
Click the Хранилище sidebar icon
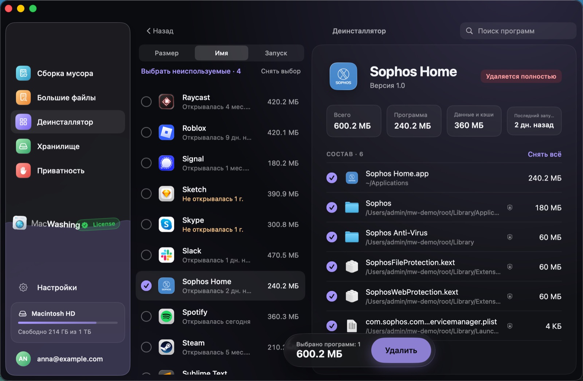[23, 146]
